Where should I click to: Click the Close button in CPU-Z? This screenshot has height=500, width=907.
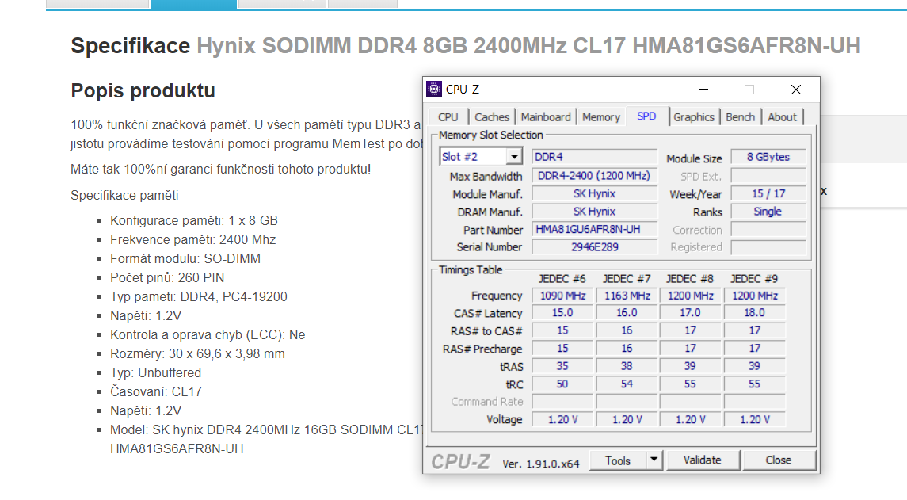779,460
